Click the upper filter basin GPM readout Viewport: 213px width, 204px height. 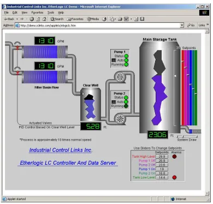[45, 41]
